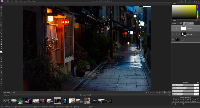Go to Next image in filmstrip

click(89, 95)
